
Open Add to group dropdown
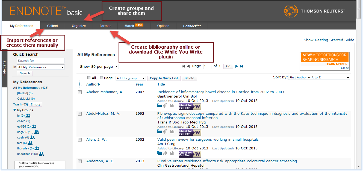pos(131,78)
